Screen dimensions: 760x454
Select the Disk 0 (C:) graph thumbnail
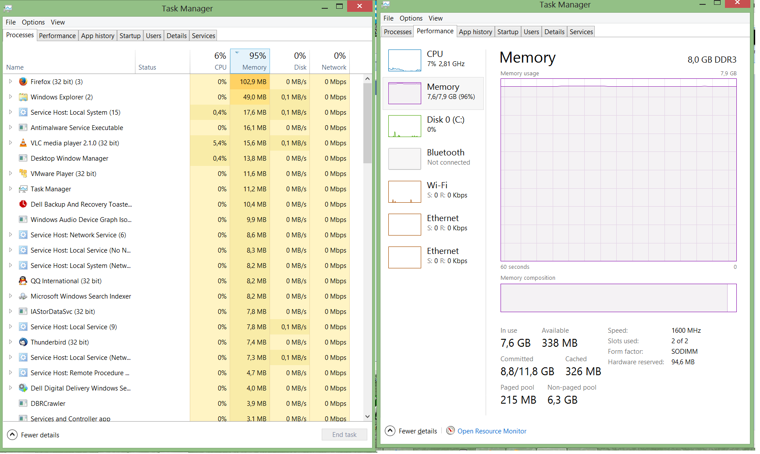405,126
